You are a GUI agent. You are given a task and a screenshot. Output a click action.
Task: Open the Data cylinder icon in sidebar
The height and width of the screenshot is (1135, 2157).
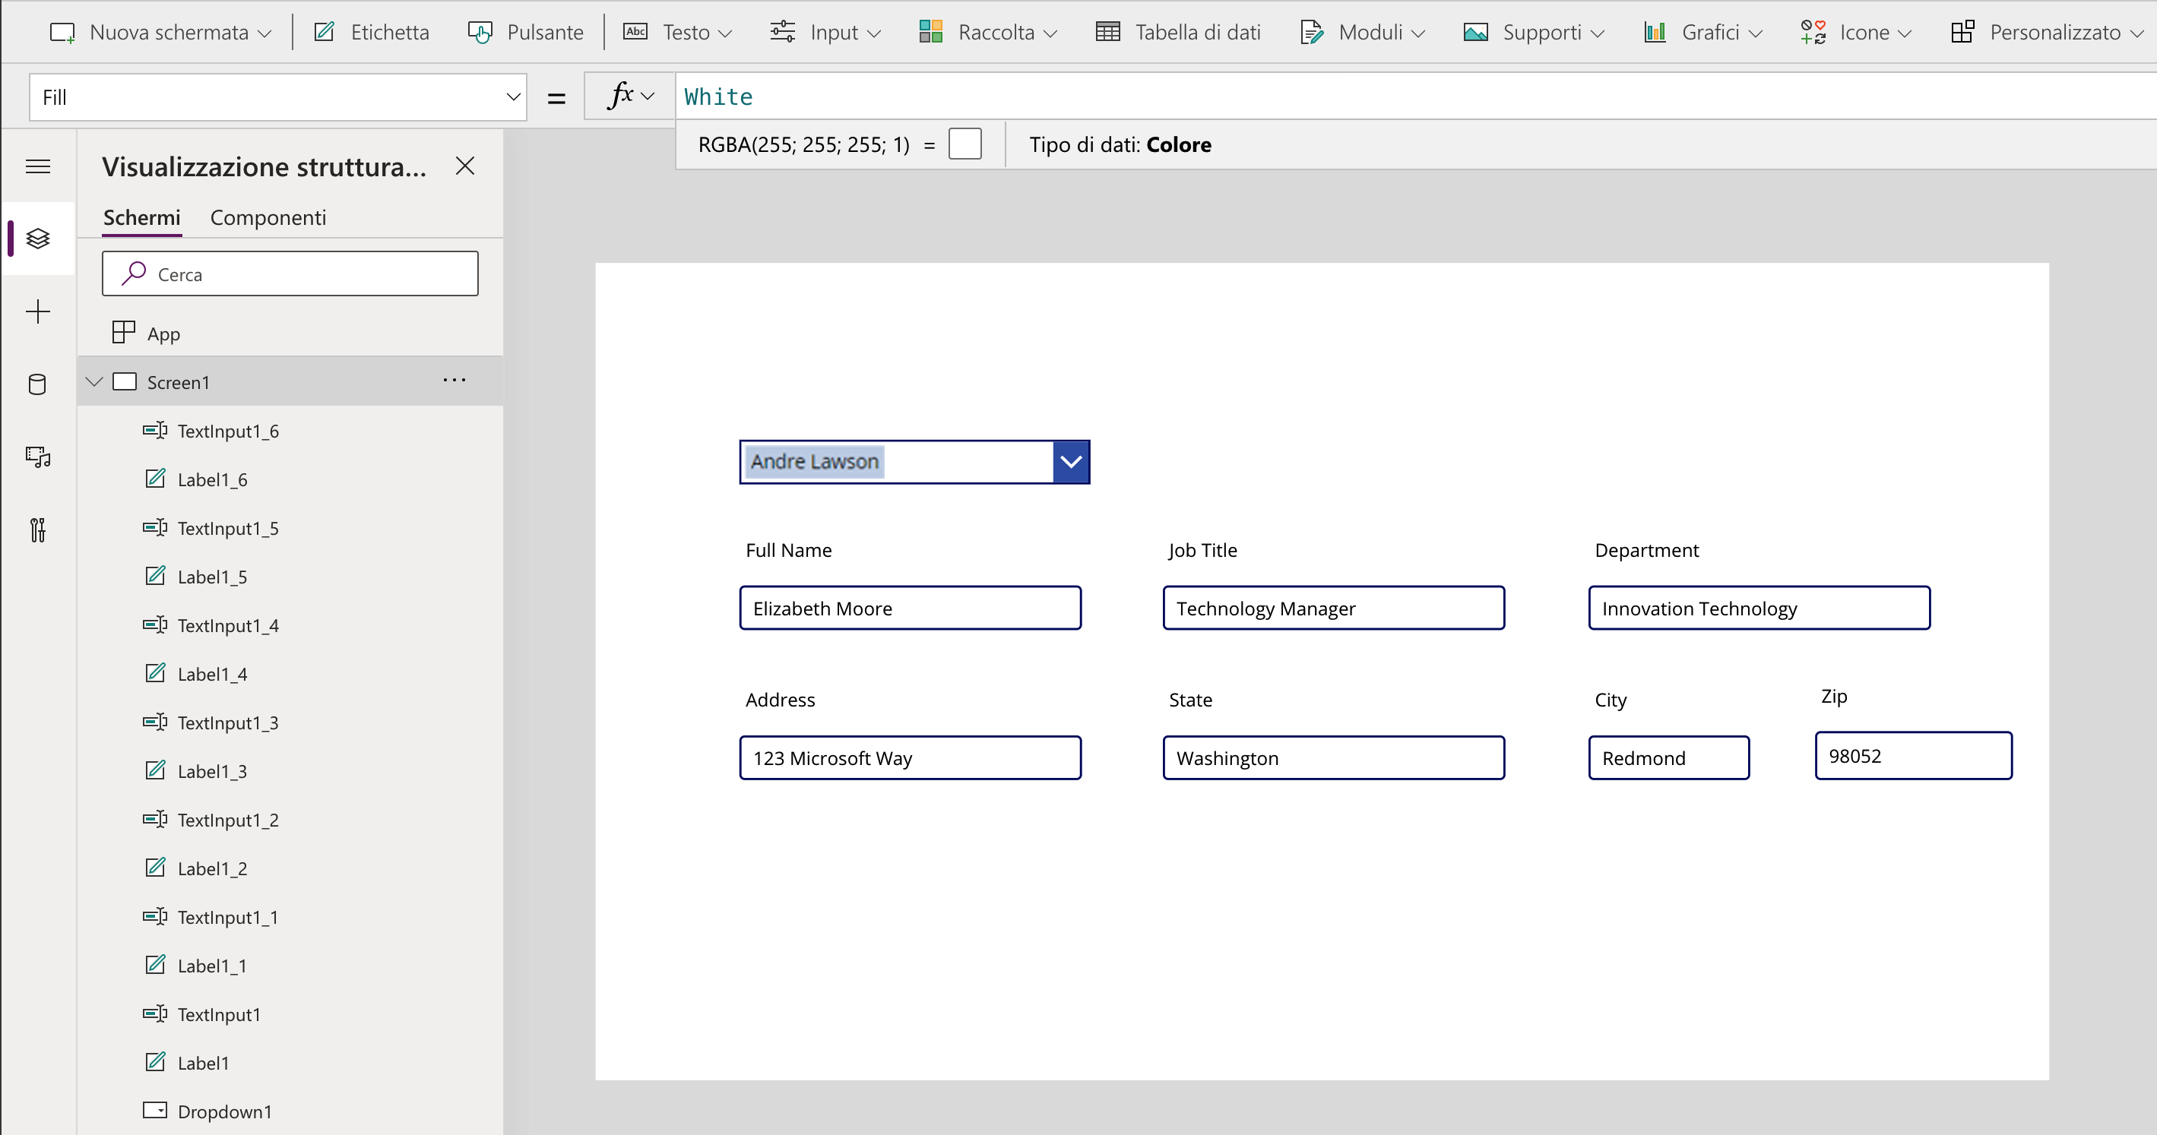38,385
